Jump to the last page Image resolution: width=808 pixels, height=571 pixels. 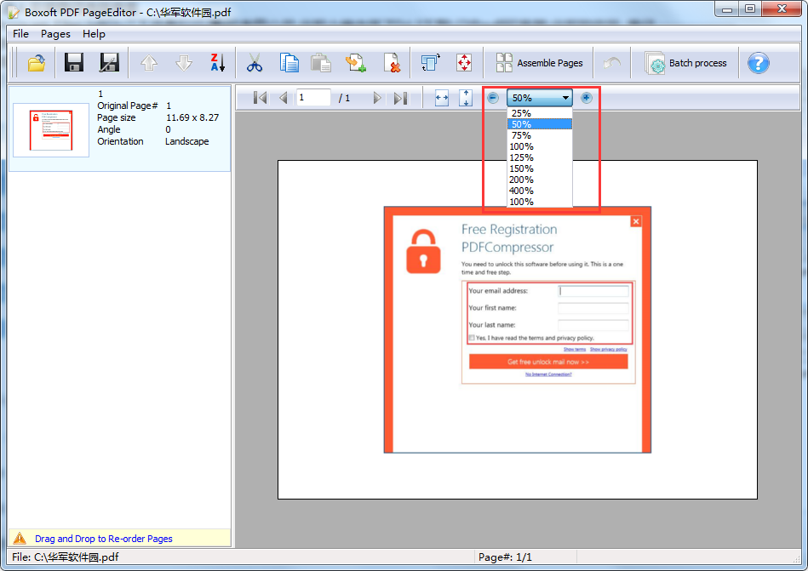(400, 97)
